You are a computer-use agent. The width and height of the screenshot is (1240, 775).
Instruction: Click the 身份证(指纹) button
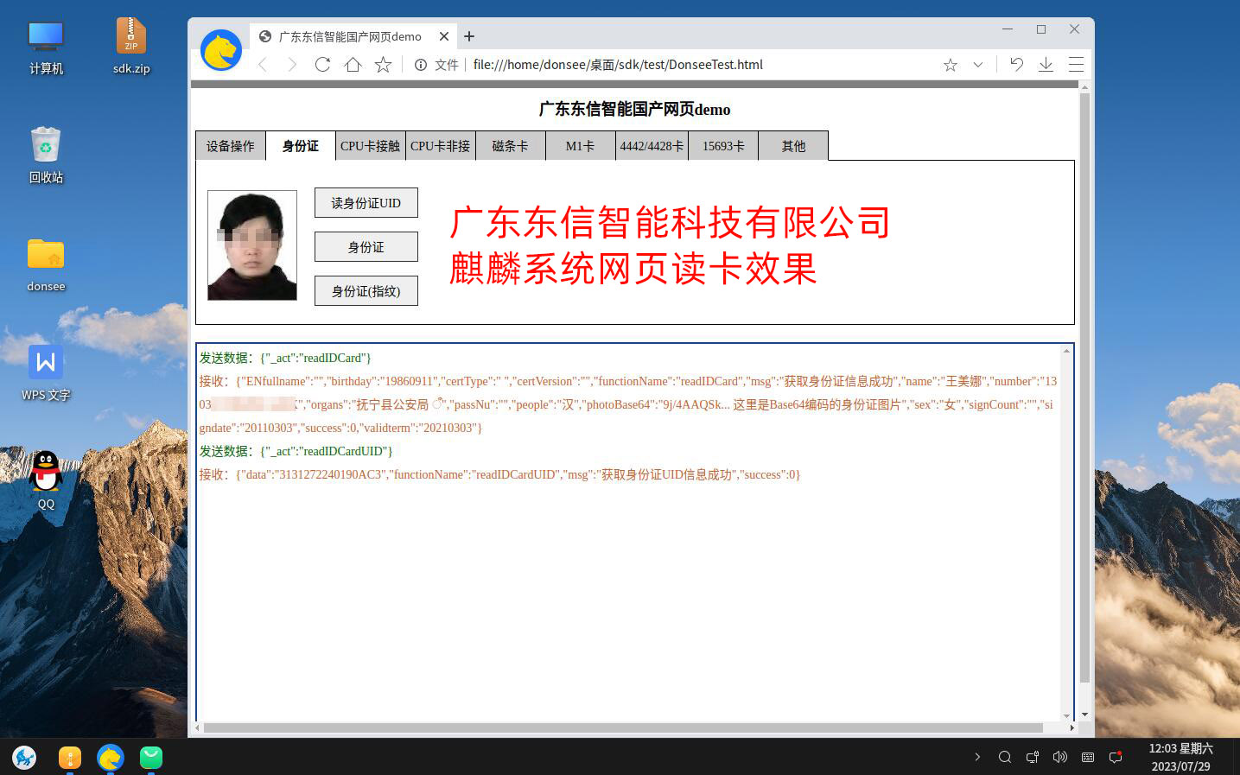pos(366,290)
